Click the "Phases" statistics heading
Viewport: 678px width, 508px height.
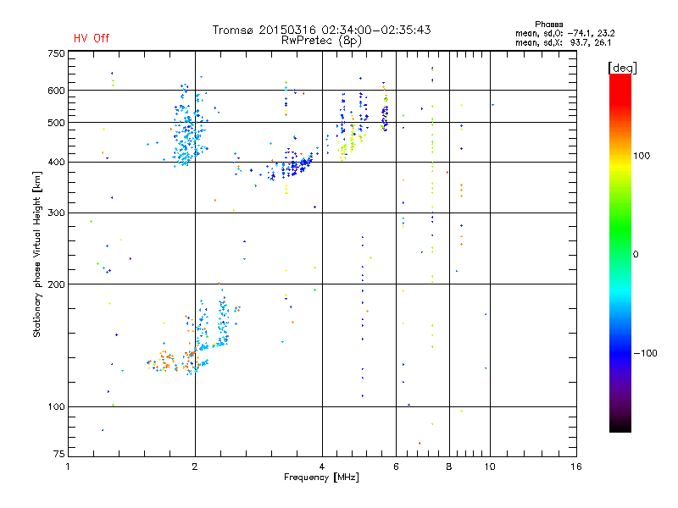coord(548,25)
